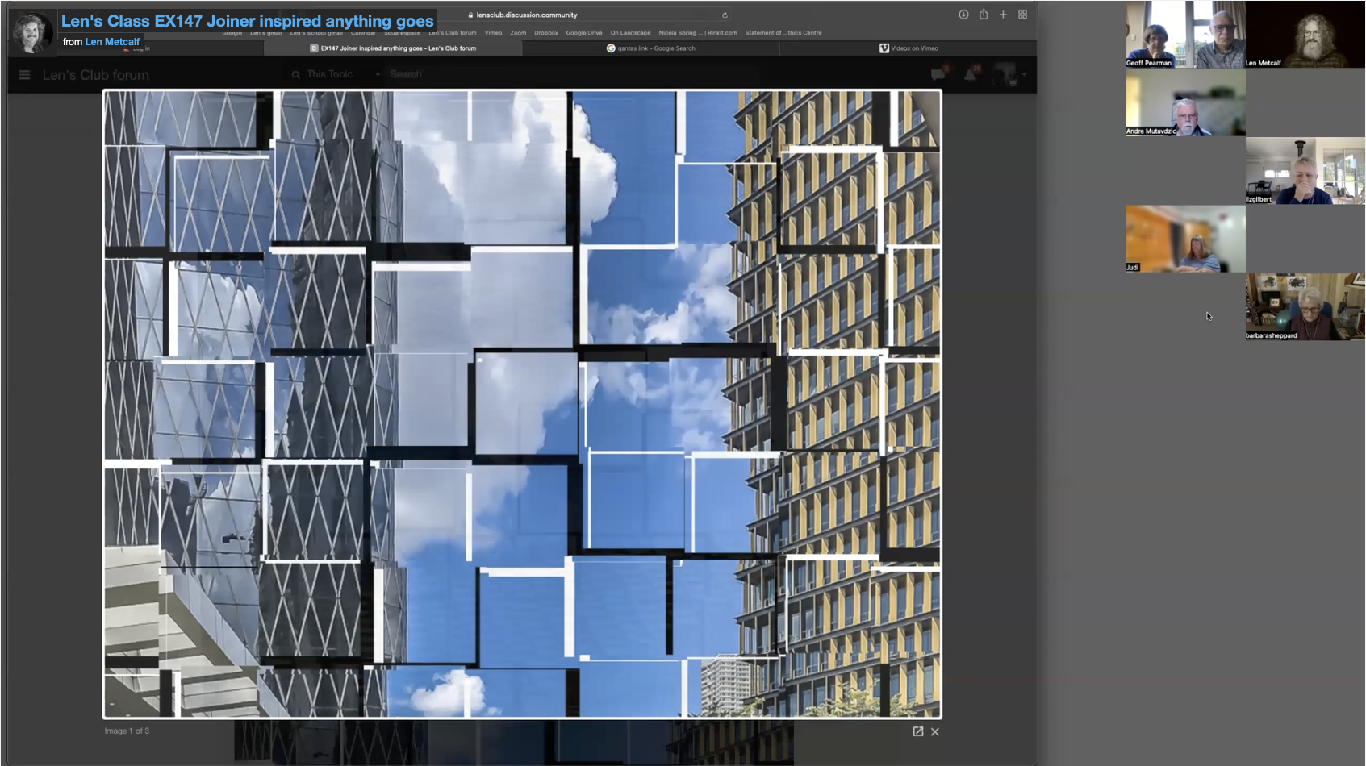Screen dimensions: 1366x766
Task: Open the Vimeo bookmark
Action: coord(493,33)
